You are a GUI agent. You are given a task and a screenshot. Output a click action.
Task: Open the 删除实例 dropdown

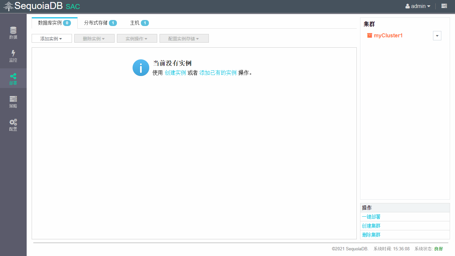coord(94,39)
